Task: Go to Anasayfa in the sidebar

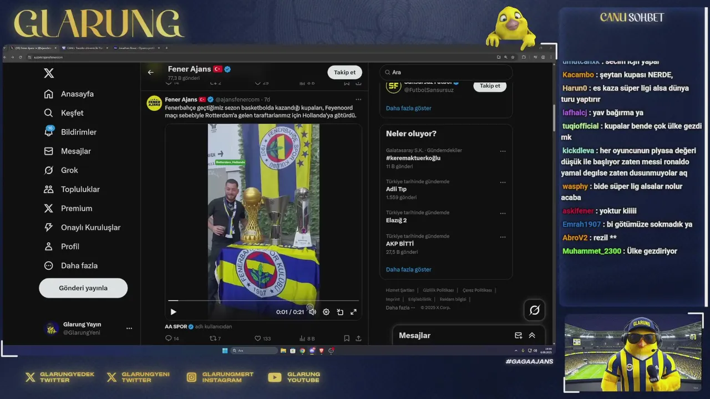Action: coord(69,94)
